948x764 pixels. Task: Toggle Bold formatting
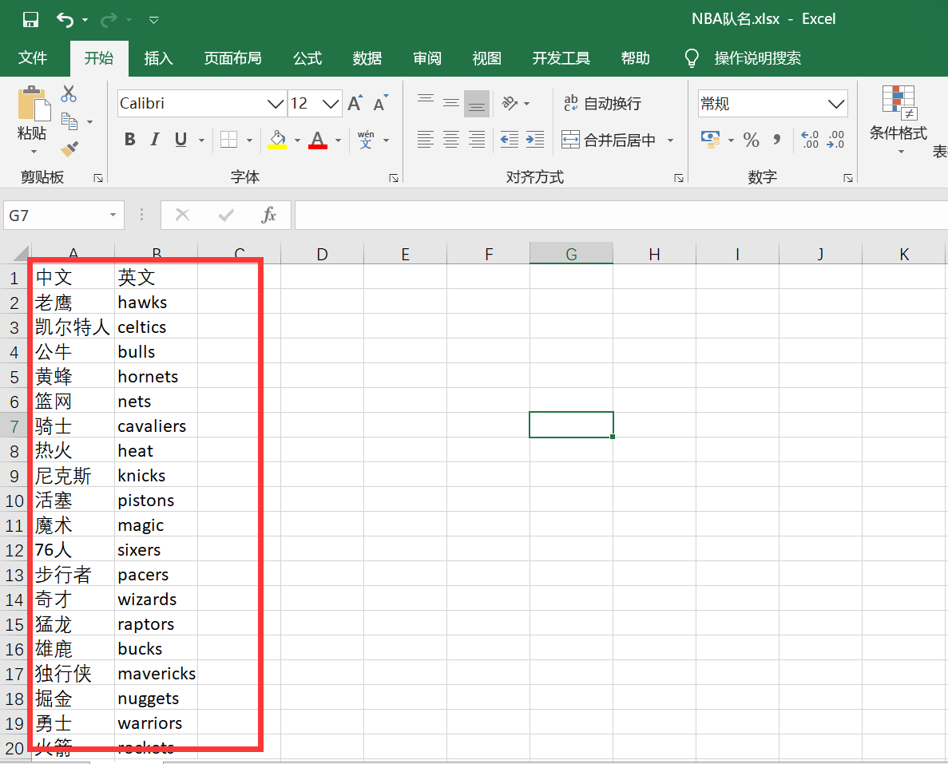coord(129,140)
